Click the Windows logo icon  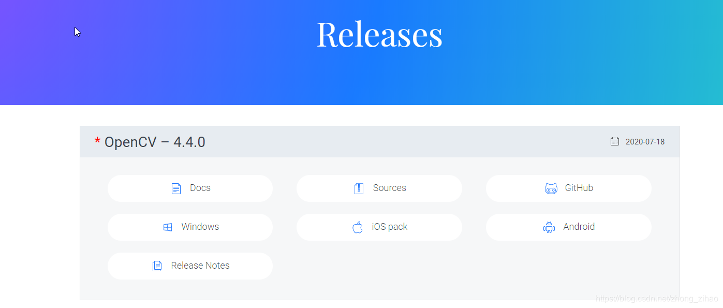click(x=168, y=227)
